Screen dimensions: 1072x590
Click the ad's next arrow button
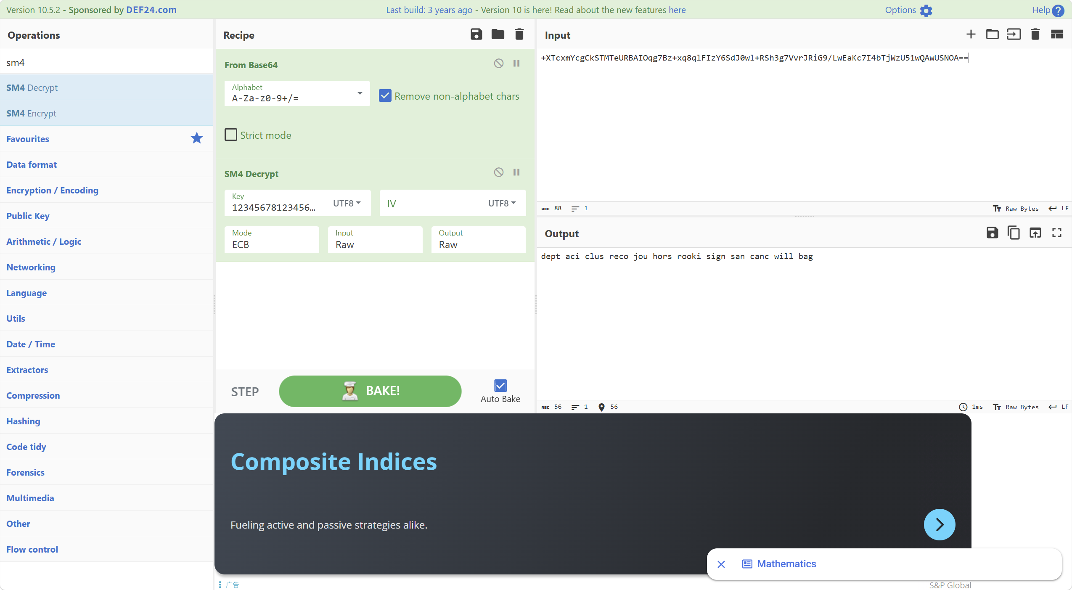click(x=940, y=524)
